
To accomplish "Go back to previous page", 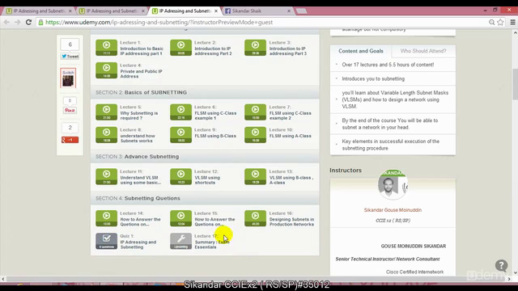I will click(6, 22).
